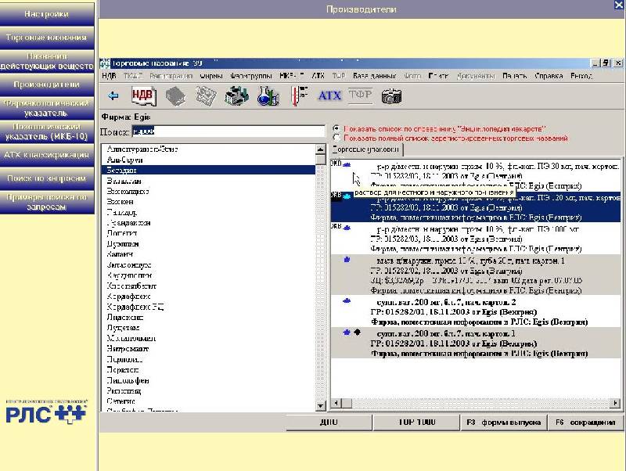Image resolution: width=626 pixels, height=471 pixels.
Task: Click the F6 сокращения button
Action: coord(585,422)
